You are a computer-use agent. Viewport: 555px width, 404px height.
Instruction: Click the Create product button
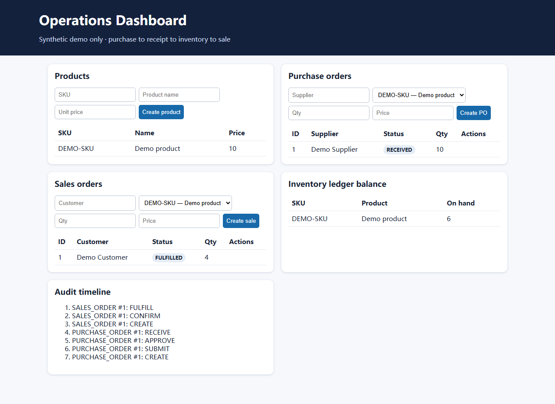[161, 112]
